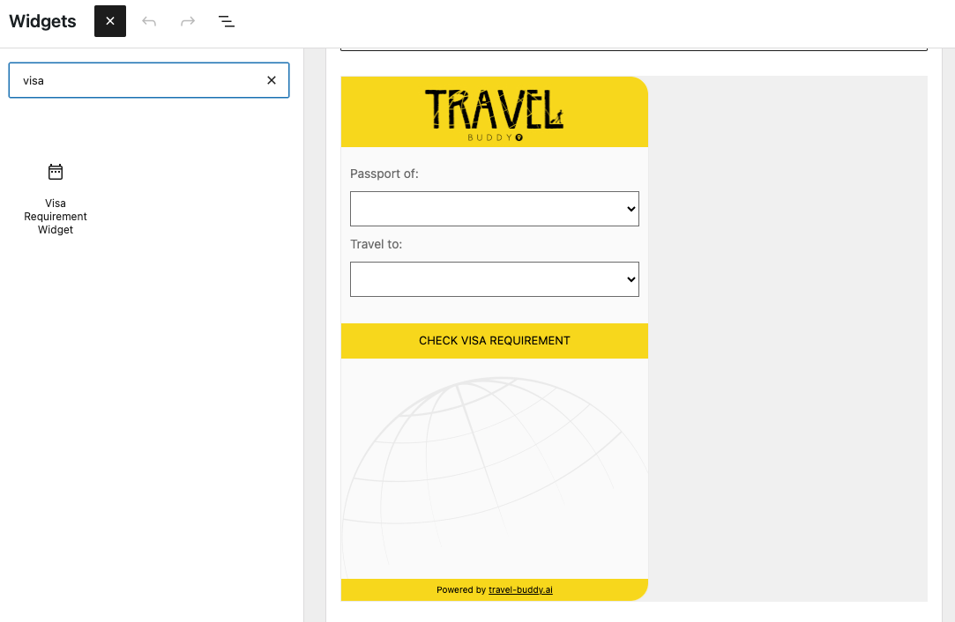Viewport: 955px width, 622px height.
Task: Click the 'Travel to:' label
Action: click(x=377, y=245)
